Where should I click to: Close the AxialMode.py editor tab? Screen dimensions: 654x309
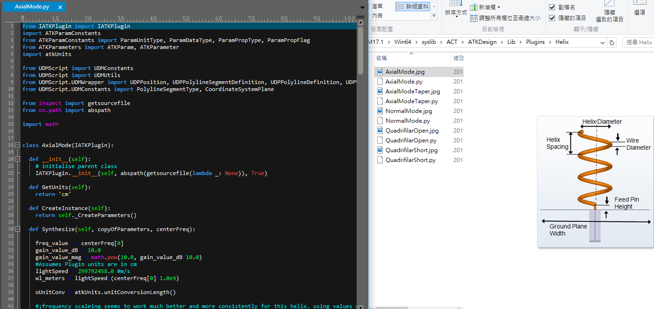coord(59,7)
